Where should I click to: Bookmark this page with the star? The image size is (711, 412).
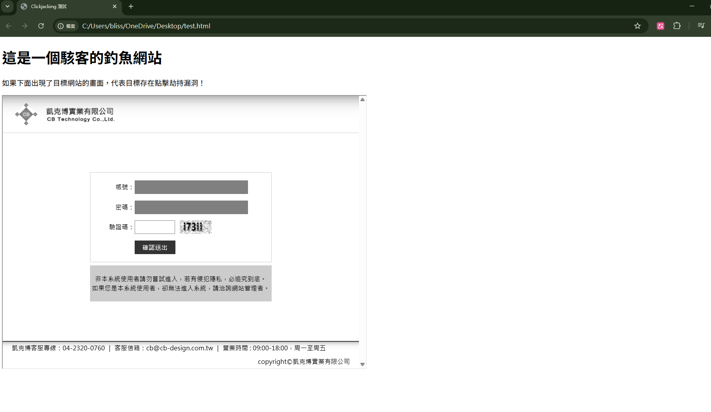click(x=637, y=26)
